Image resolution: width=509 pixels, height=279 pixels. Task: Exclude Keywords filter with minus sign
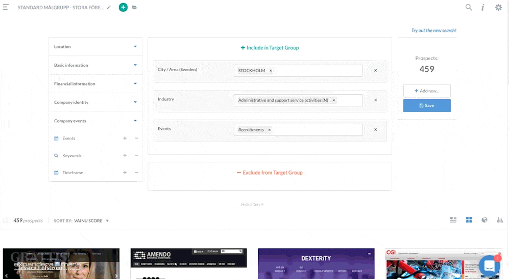(x=136, y=156)
